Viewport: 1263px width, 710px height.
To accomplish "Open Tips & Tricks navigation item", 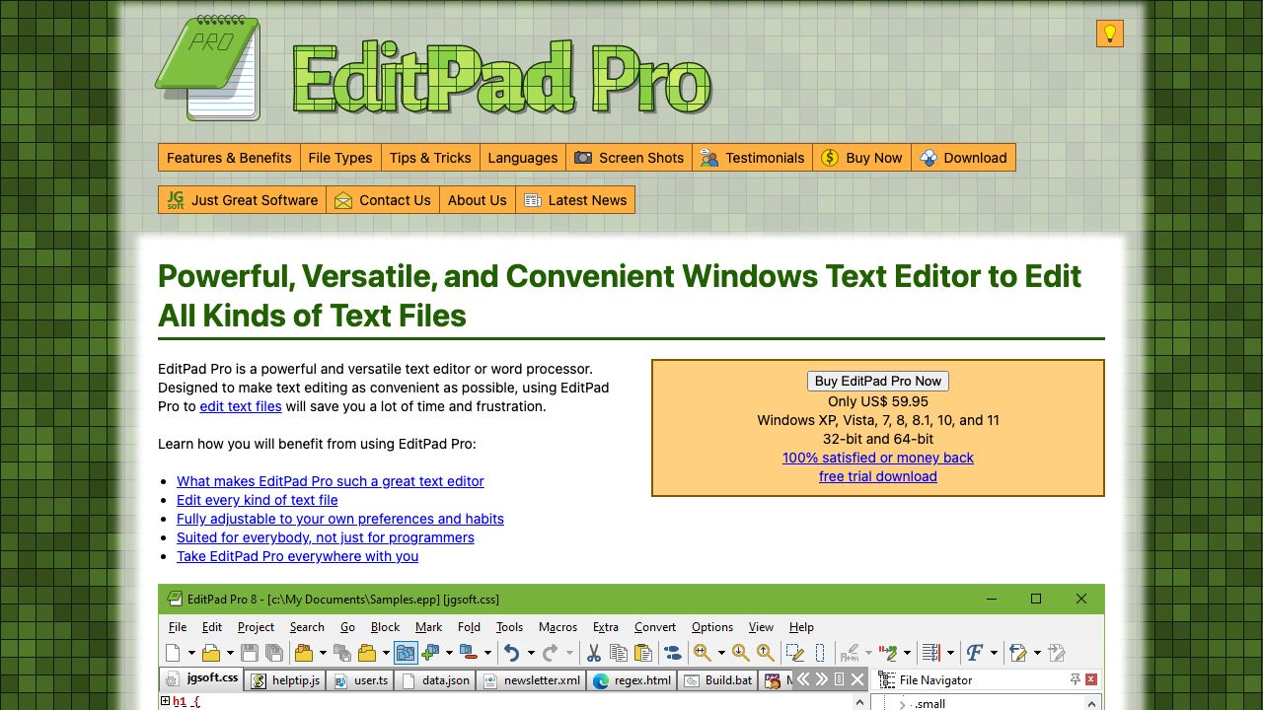I will (x=430, y=158).
